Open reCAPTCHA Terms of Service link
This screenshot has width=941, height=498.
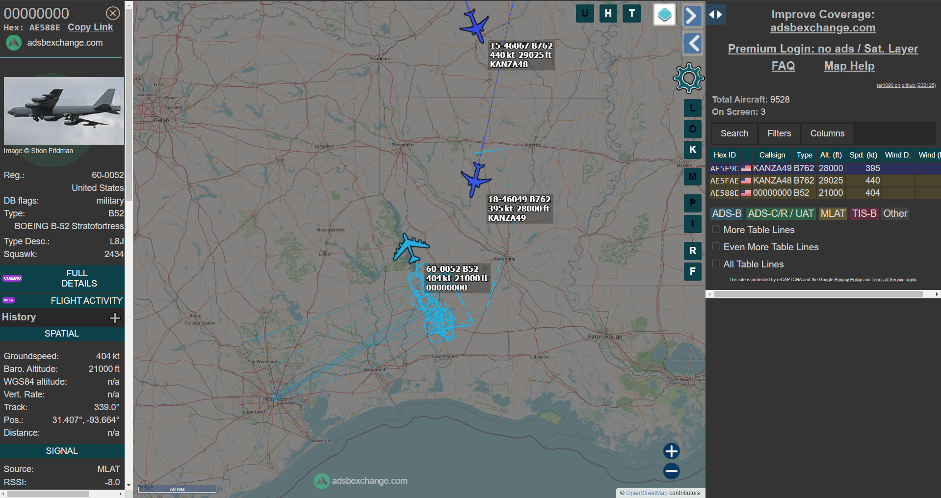click(x=888, y=280)
